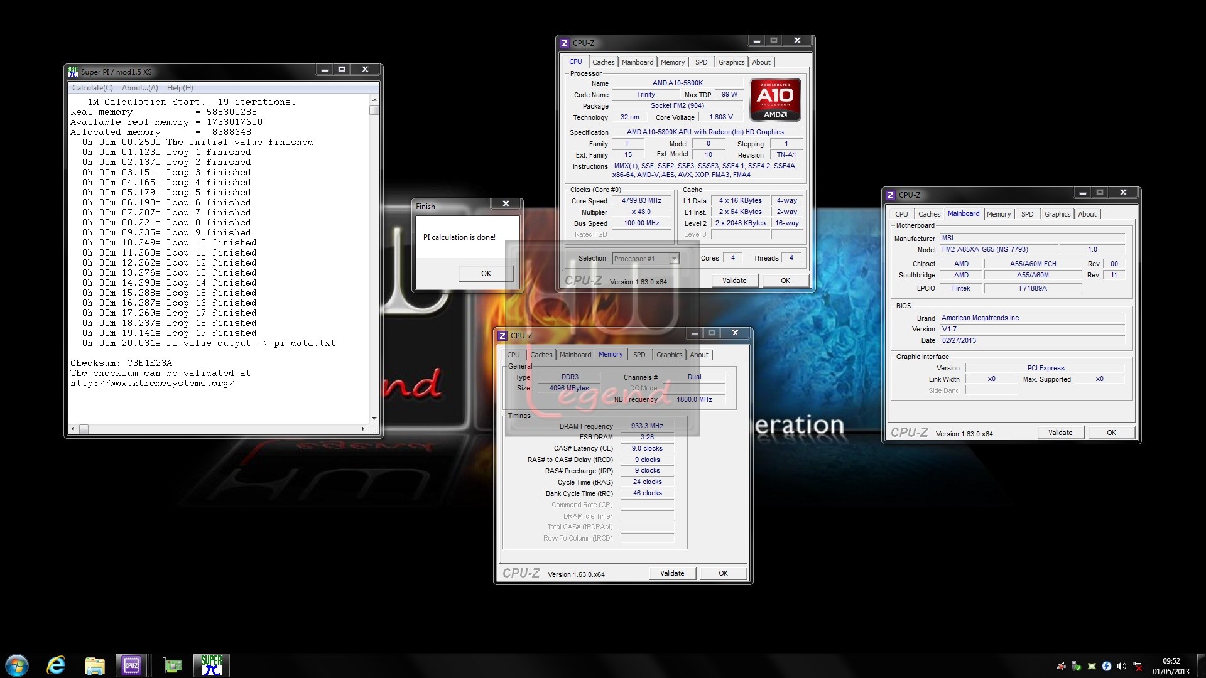This screenshot has width=1206, height=678.
Task: Open the Processor #1 selection dropdown
Action: point(646,259)
